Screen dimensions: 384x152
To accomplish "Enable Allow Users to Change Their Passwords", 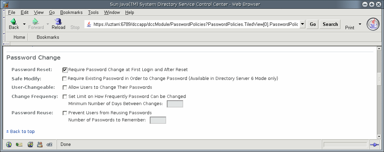I will pos(65,88).
